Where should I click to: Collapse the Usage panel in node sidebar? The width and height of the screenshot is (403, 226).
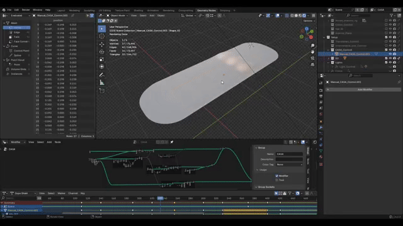[x=258, y=170]
